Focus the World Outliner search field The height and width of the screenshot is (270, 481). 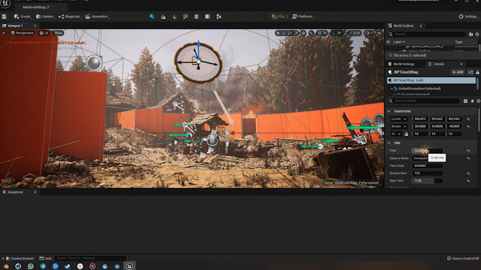click(x=427, y=34)
